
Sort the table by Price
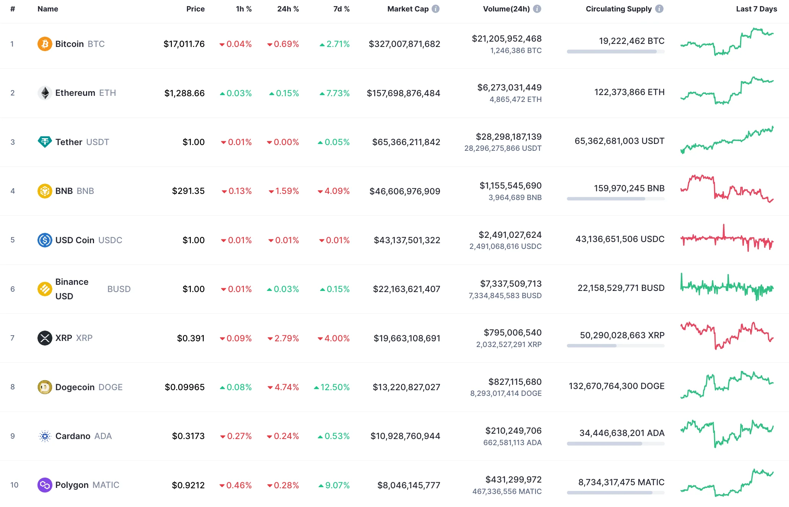(x=195, y=9)
